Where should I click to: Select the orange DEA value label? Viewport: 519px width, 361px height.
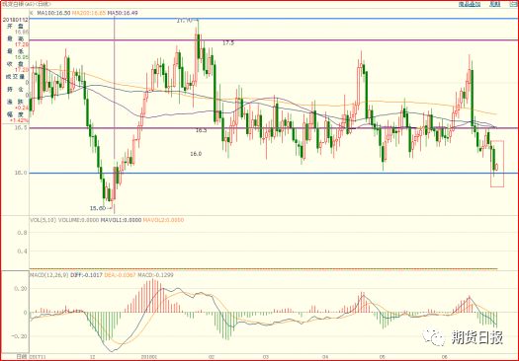coord(120,275)
